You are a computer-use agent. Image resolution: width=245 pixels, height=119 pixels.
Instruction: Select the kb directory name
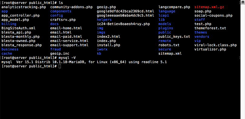point(99,53)
